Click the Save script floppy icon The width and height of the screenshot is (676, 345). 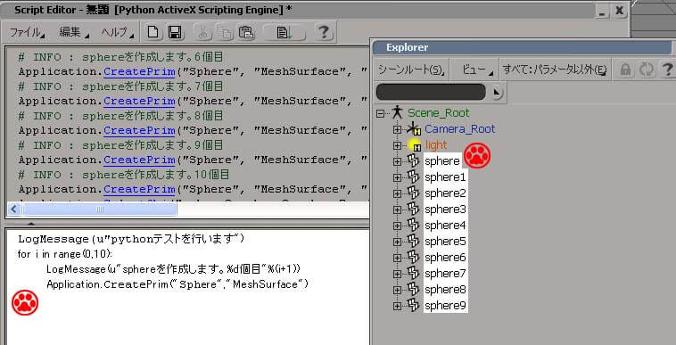pos(175,32)
